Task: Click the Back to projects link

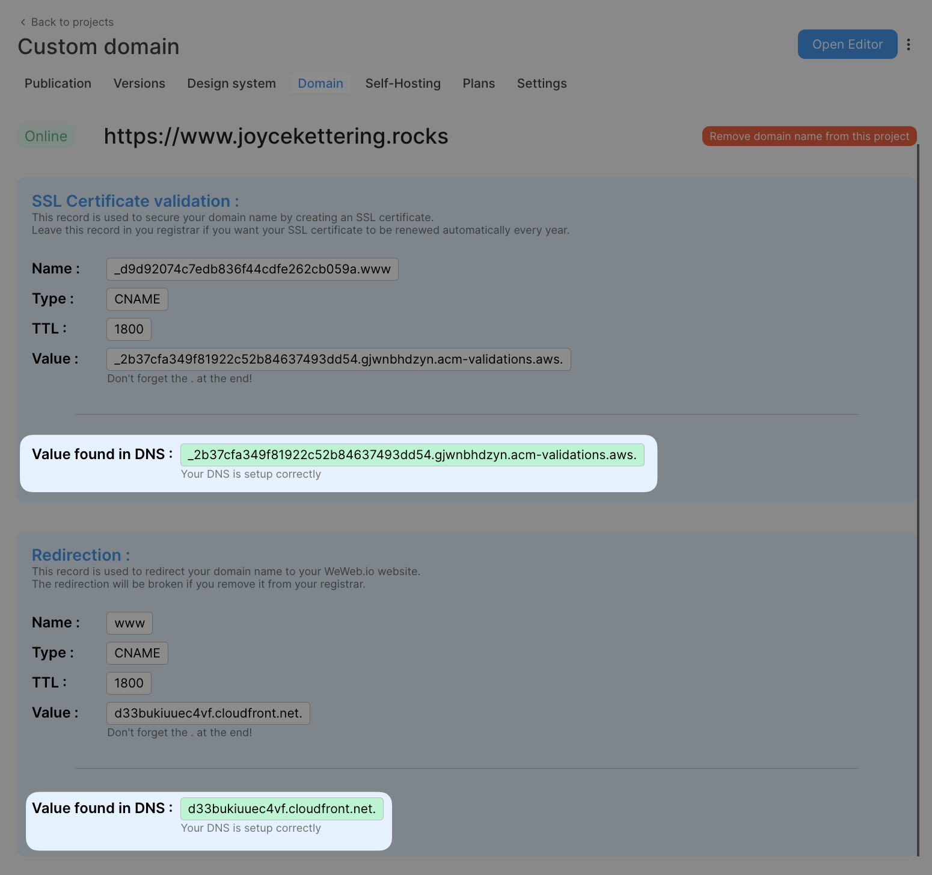Action: point(72,22)
